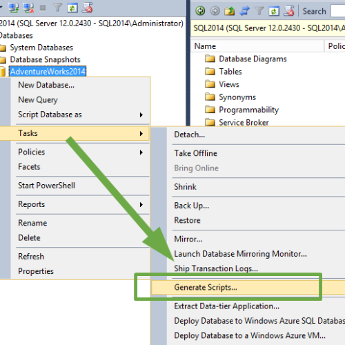Click the Views folder icon
Screen dimensions: 345x345
(210, 84)
